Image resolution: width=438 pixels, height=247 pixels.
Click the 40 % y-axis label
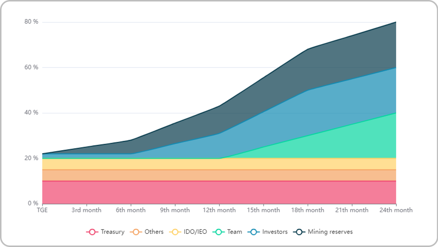(x=31, y=113)
